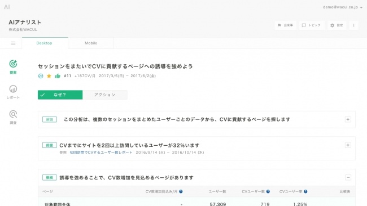Open the demo@wacul.co.jp account dropdown
This screenshot has width=367, height=206.
point(343,7)
